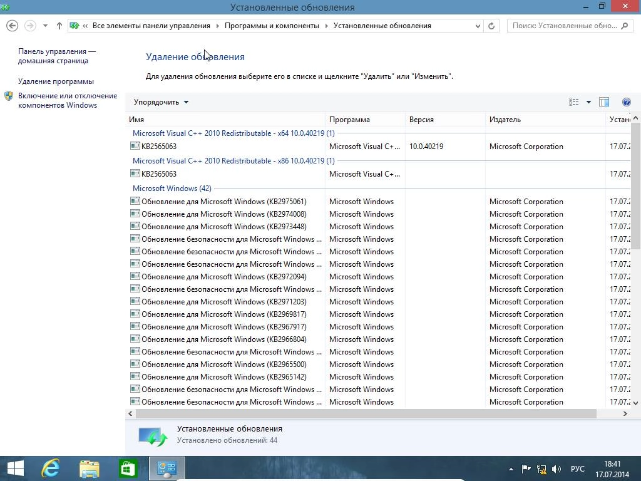The height and width of the screenshot is (481, 641).
Task: Select update KB2974008 row
Action: click(x=378, y=214)
